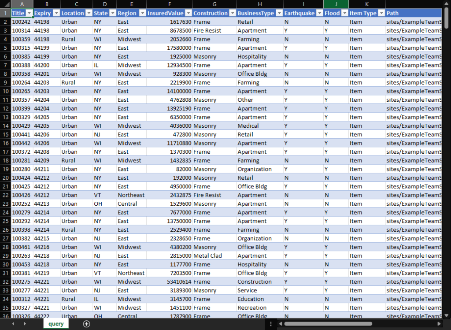The image size is (451, 330).
Task: Click Title cell 100453
Action: pyautogui.click(x=22, y=264)
